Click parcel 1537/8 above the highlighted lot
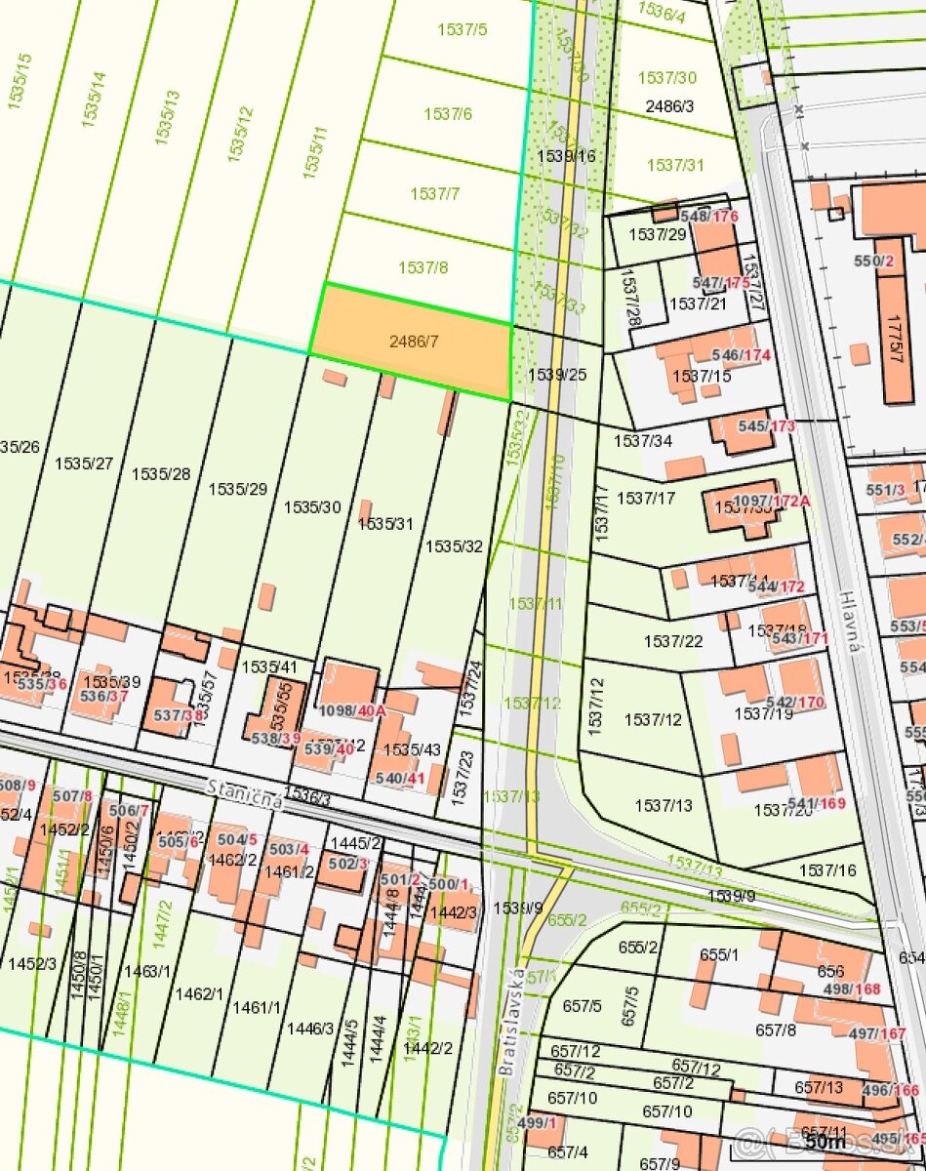 tap(423, 266)
